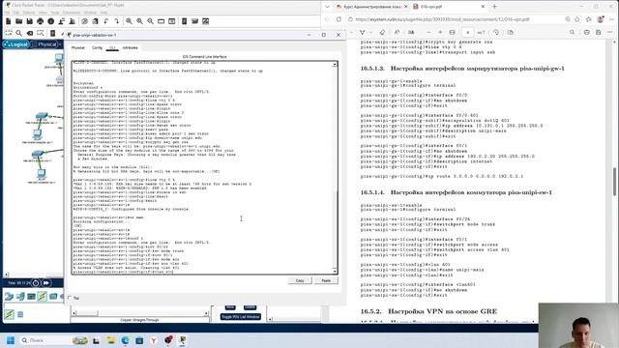Click the Zoom In magnifier icon
The height and width of the screenshot is (348, 619).
click(x=129, y=21)
